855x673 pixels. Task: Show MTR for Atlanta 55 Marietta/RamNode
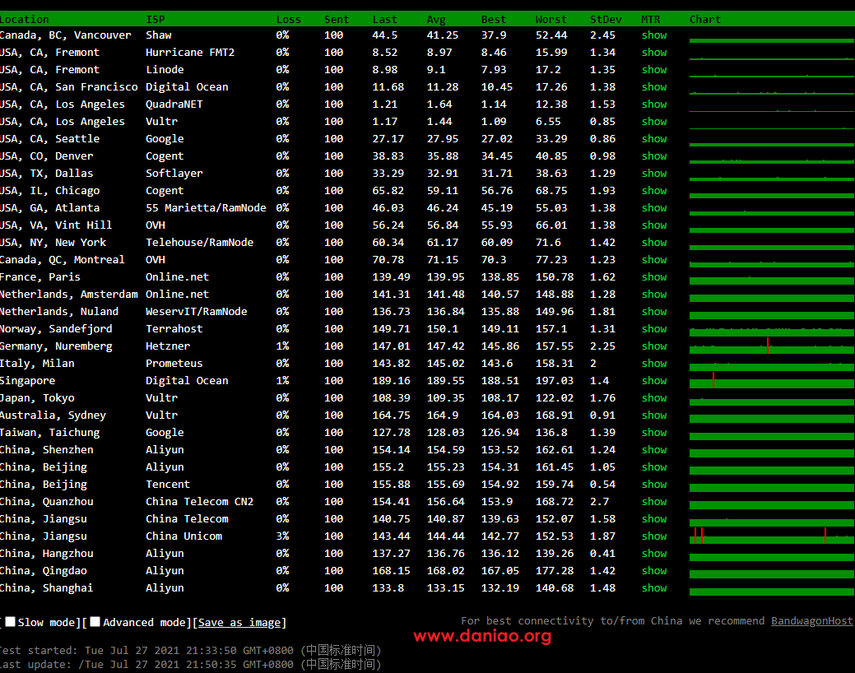pos(653,208)
